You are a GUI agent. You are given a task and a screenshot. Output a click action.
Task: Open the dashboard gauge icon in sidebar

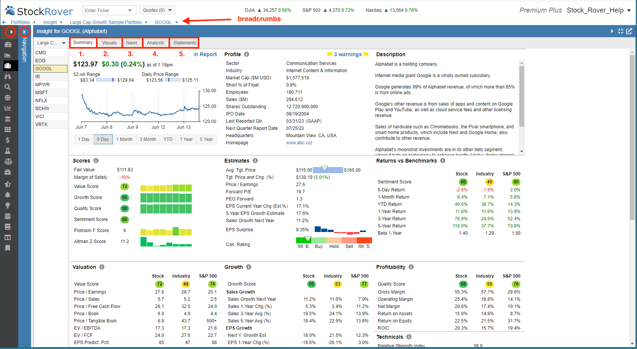[8, 44]
